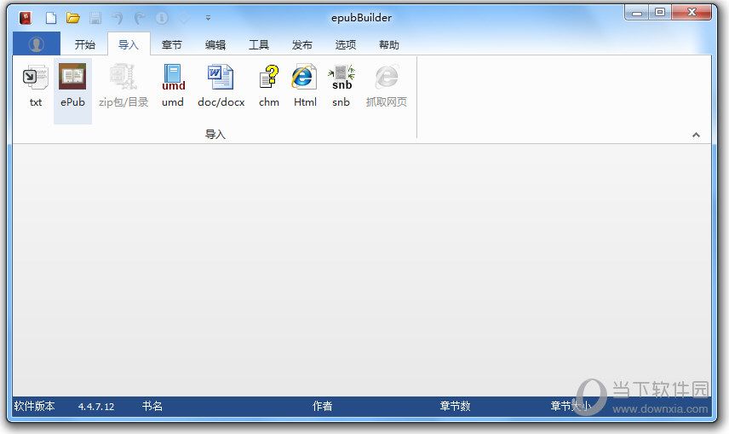The image size is (729, 434).
Task: Close the epubBuilder window
Action: tap(692, 13)
